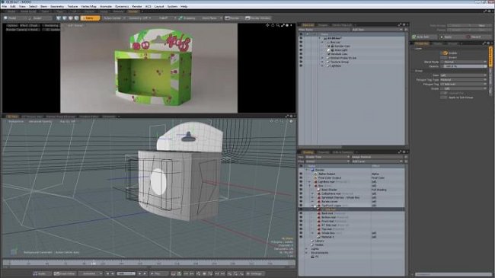Image resolution: width=495 pixels, height=278 pixels.
Task: Open Add Item in item list
Action: (377, 30)
